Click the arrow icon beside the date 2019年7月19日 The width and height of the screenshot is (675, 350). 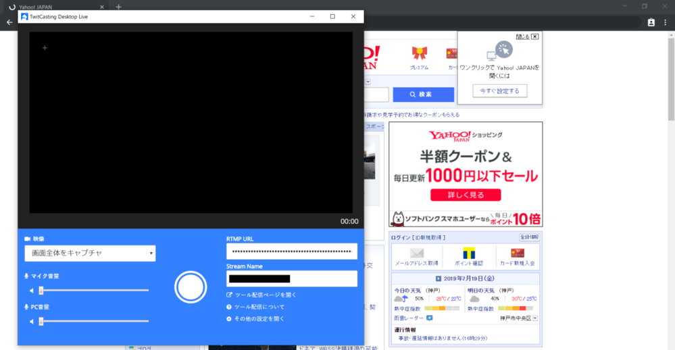pyautogui.click(x=439, y=279)
